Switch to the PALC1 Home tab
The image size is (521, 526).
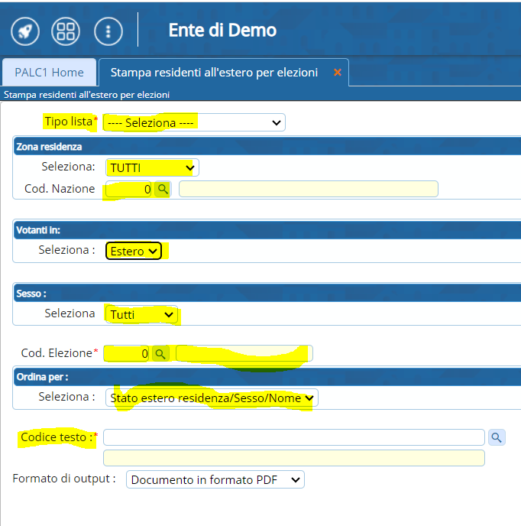click(x=49, y=73)
